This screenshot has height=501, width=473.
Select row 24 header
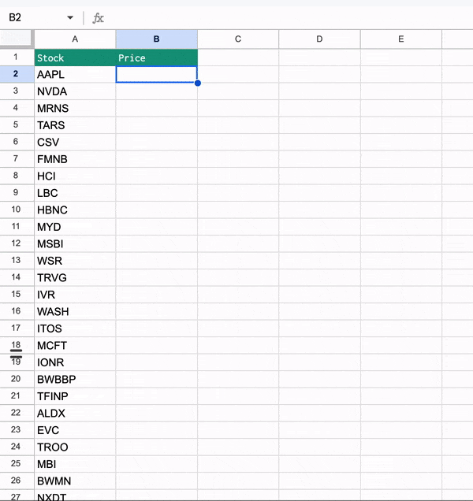point(17,447)
